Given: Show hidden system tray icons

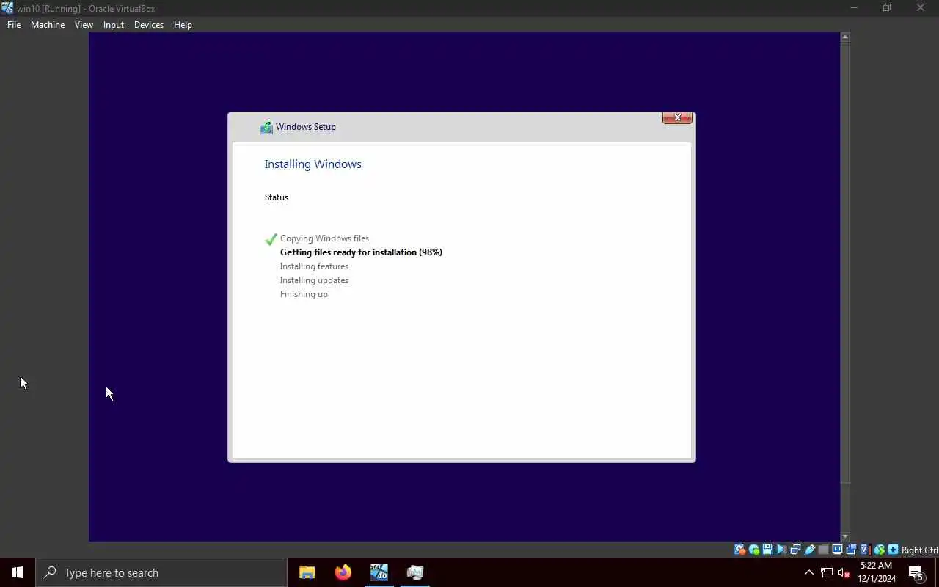Looking at the screenshot, I should (x=809, y=573).
